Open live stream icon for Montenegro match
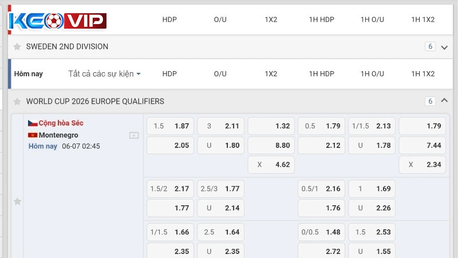The height and width of the screenshot is (258, 458). click(134, 135)
